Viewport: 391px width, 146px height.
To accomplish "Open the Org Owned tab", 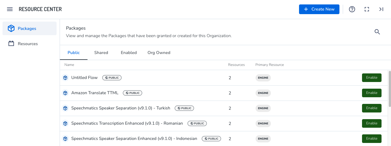I will 159,53.
